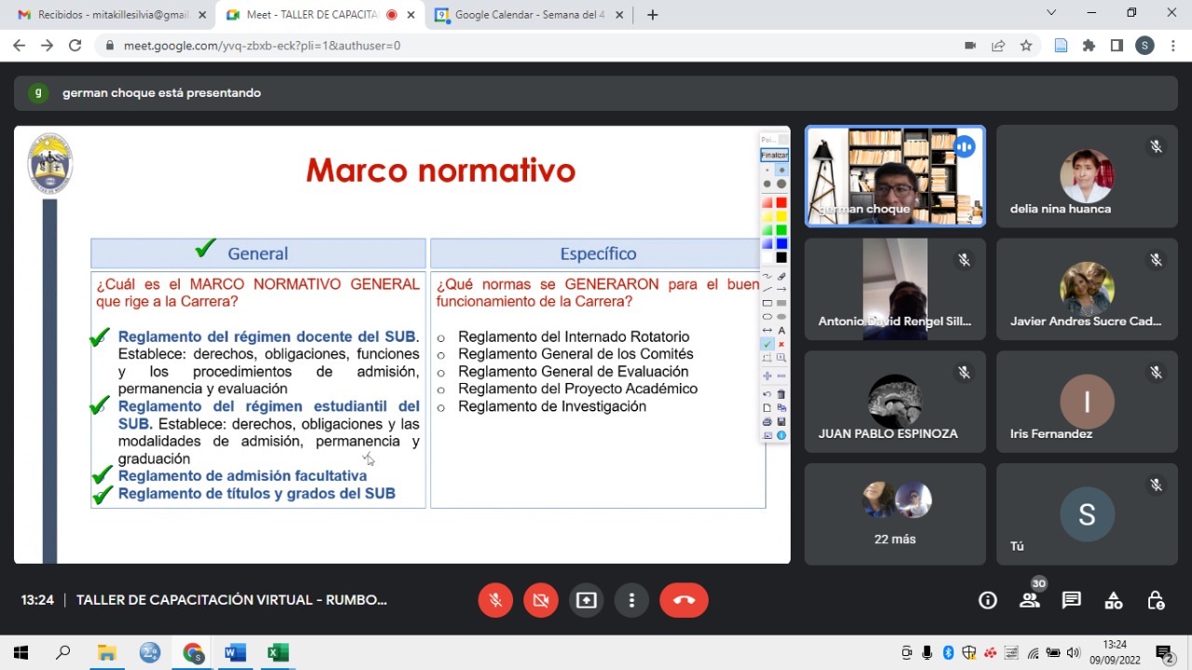This screenshot has height=670, width=1192.
Task: Open the Activities shapes icon
Action: (1114, 600)
